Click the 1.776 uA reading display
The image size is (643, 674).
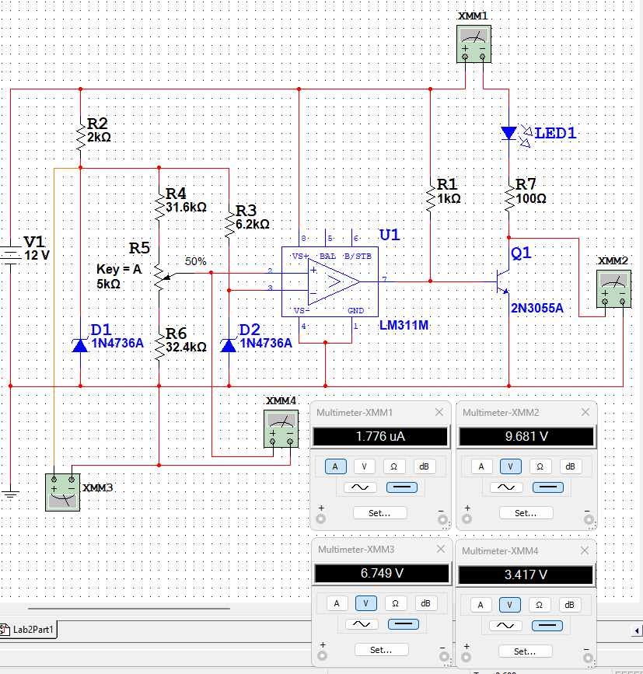click(x=380, y=437)
